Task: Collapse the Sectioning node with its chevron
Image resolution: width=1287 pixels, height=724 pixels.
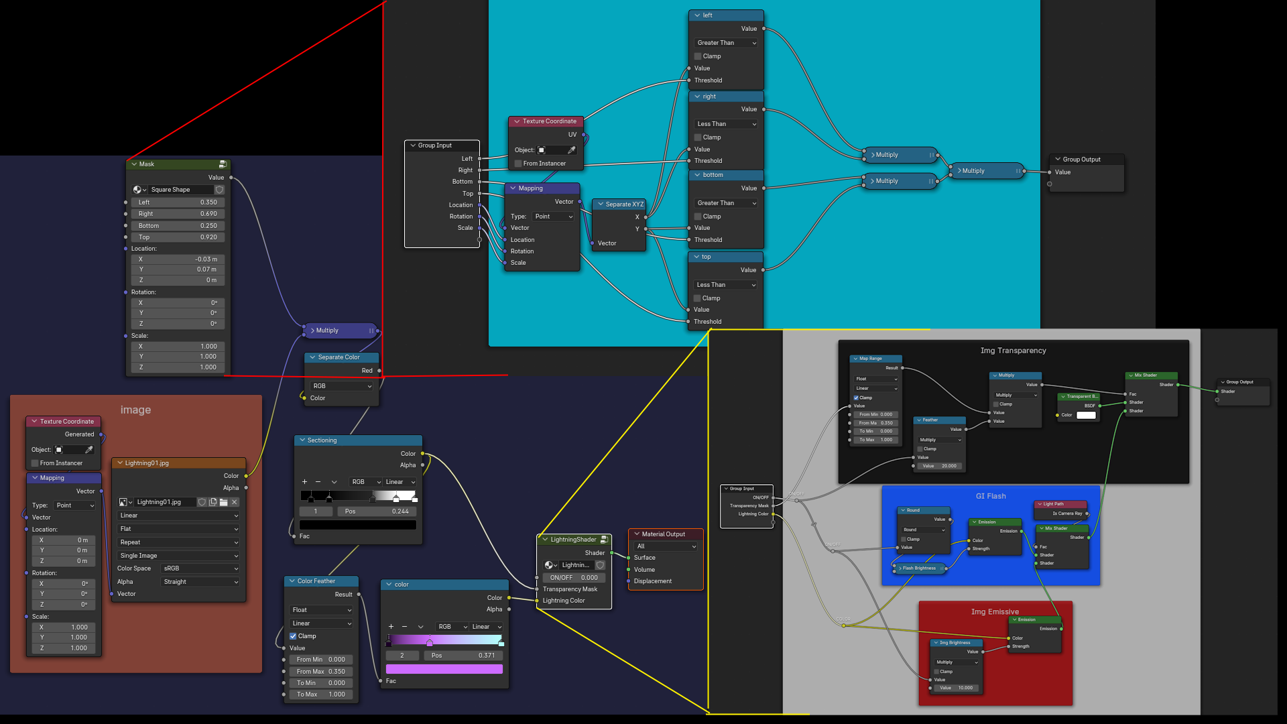Action: pos(302,440)
